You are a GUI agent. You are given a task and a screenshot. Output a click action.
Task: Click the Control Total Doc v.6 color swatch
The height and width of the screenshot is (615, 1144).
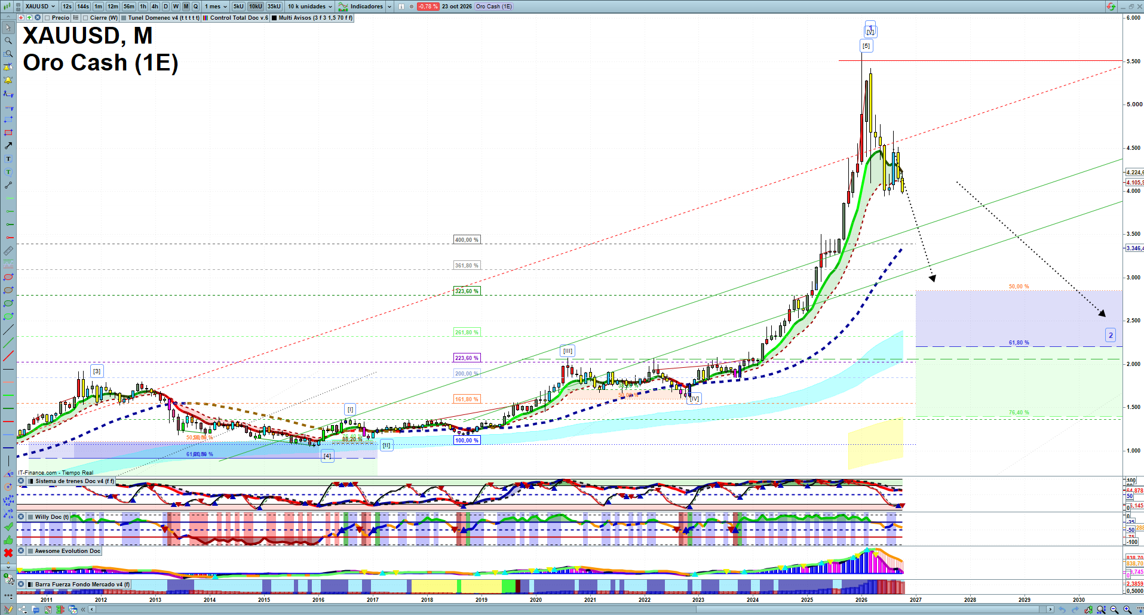(206, 18)
